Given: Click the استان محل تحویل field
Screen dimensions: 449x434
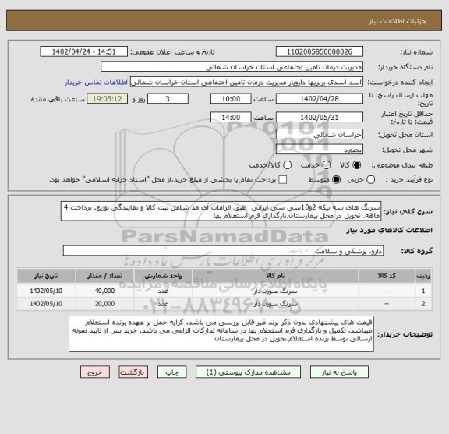Looking at the screenshot, I should click(320, 135).
